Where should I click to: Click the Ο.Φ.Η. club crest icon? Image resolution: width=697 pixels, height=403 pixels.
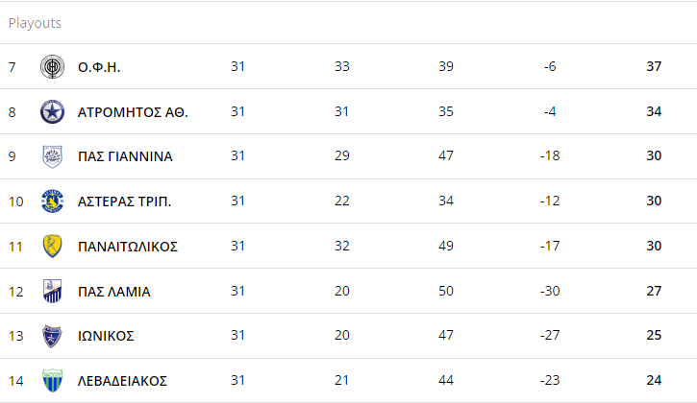(52, 66)
